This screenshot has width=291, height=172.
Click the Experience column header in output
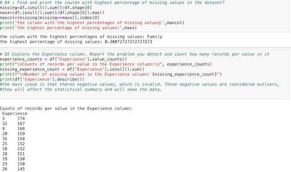(15, 114)
